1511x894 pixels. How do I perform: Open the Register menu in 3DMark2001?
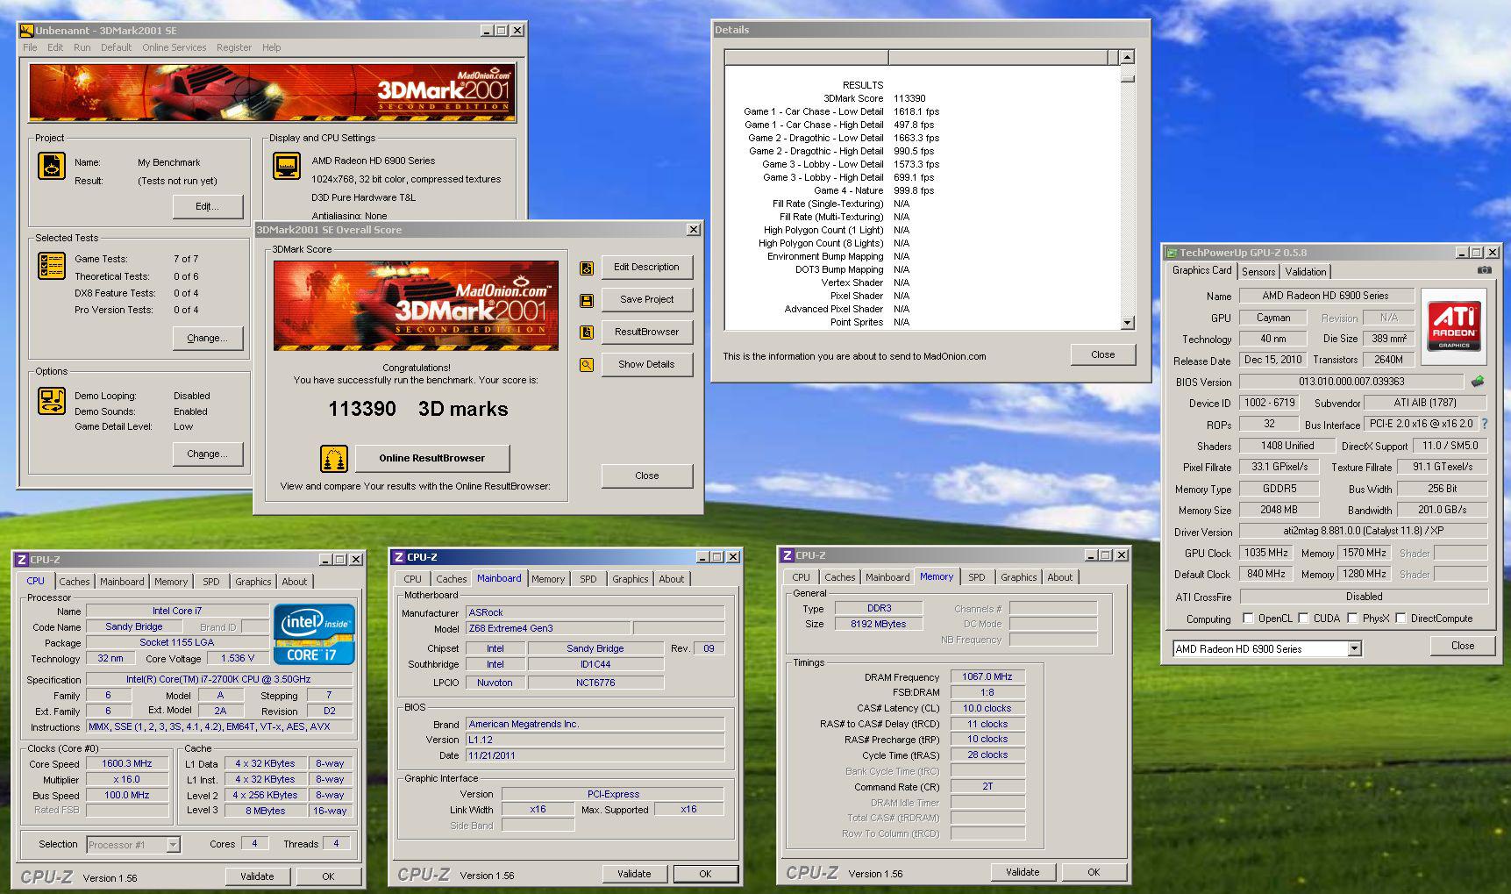(x=234, y=47)
